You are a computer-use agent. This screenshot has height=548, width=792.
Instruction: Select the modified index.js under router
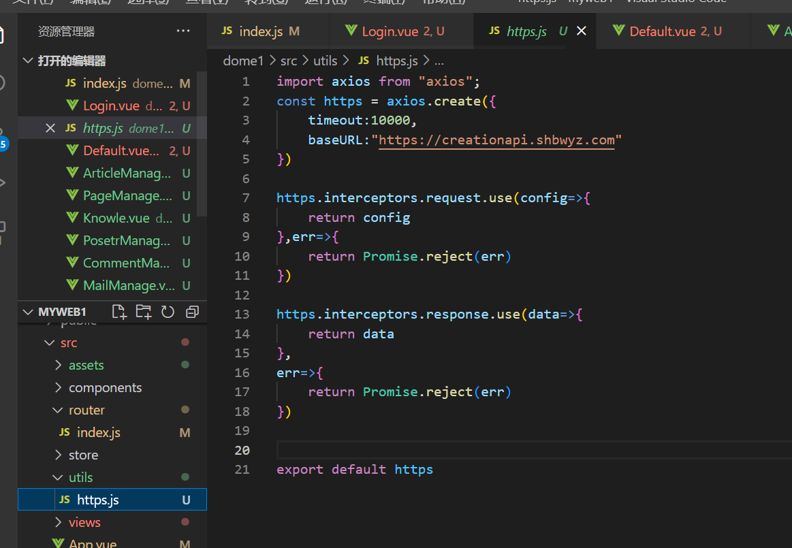click(x=99, y=432)
